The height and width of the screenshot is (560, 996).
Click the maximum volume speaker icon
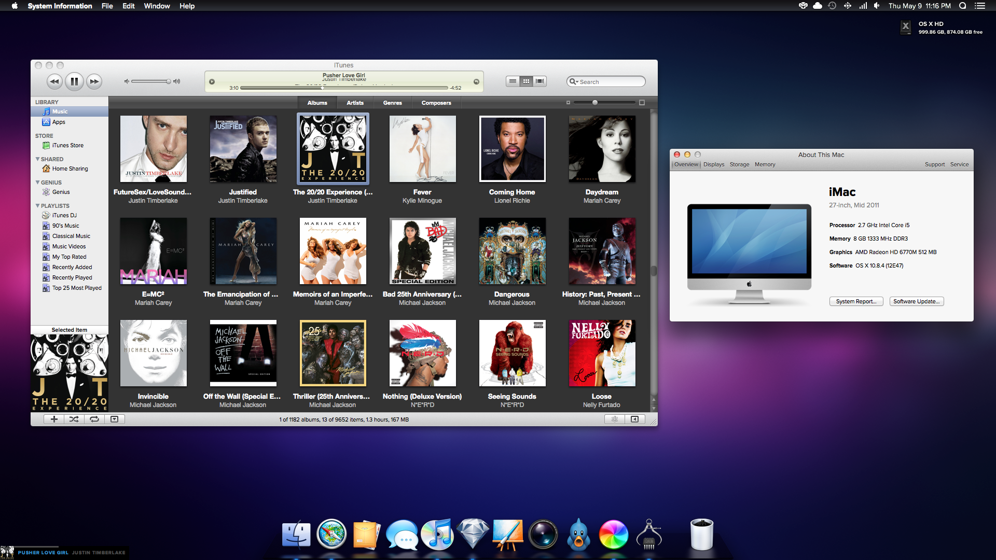coord(176,81)
